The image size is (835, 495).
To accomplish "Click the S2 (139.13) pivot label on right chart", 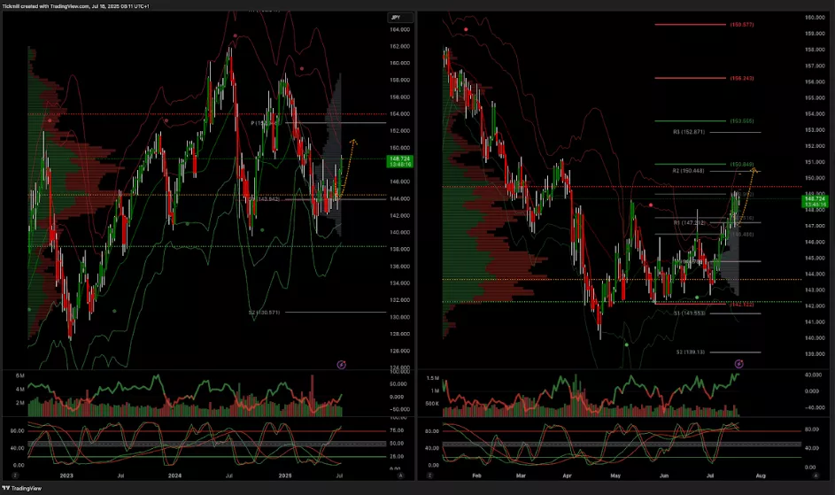I will 689,352.
